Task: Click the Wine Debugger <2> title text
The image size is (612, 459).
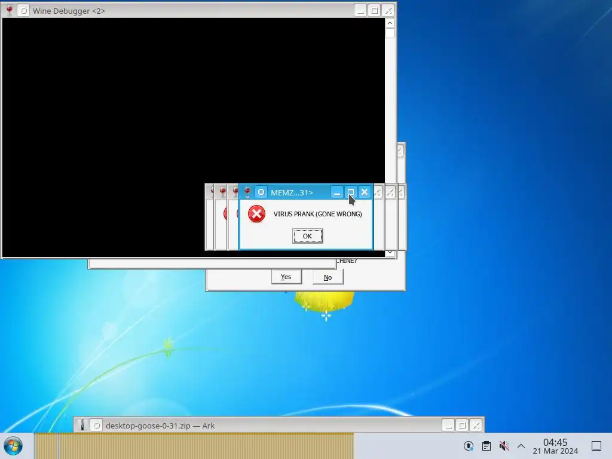Action: tap(69, 11)
